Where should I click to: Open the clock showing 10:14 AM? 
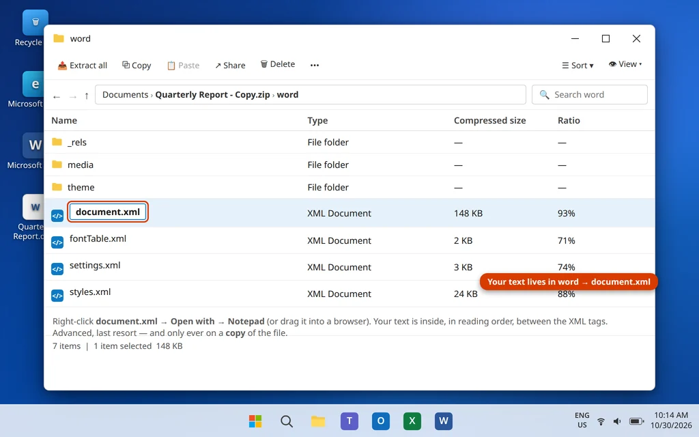pos(671,420)
